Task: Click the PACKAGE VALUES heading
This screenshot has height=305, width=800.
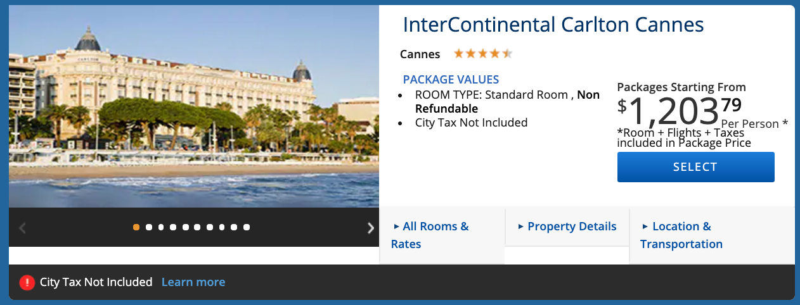Action: [x=451, y=80]
